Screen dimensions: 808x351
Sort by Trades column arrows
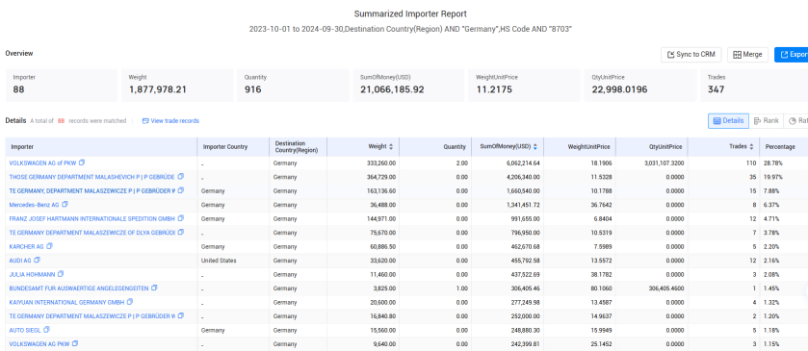[751, 147]
